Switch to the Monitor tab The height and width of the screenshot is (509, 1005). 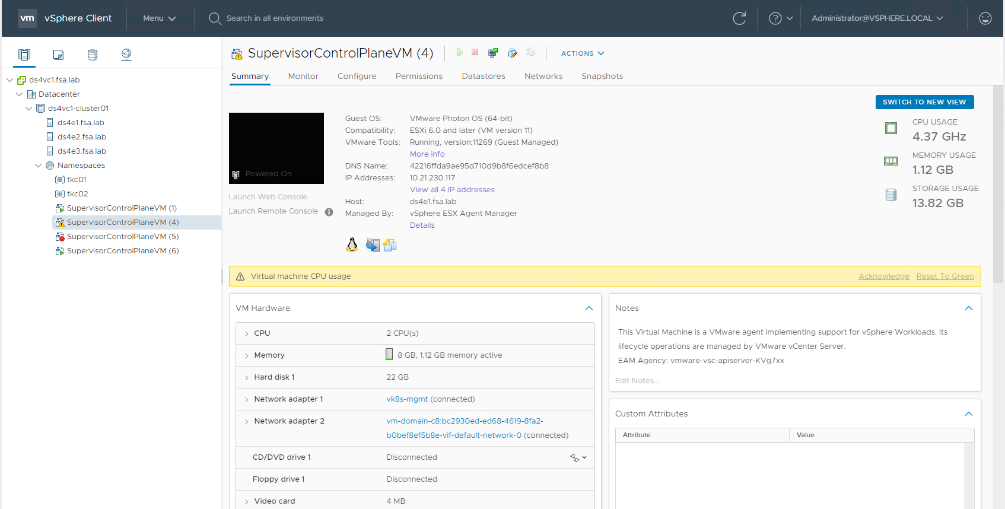pyautogui.click(x=303, y=76)
